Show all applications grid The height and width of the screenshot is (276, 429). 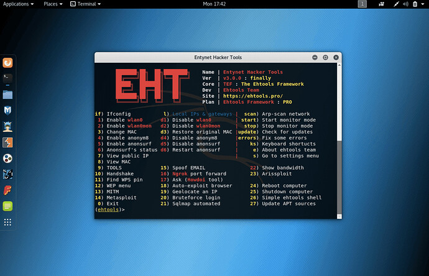(x=8, y=222)
